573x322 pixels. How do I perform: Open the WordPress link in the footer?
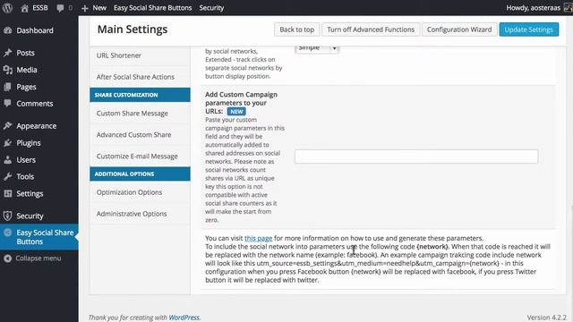pyautogui.click(x=184, y=318)
